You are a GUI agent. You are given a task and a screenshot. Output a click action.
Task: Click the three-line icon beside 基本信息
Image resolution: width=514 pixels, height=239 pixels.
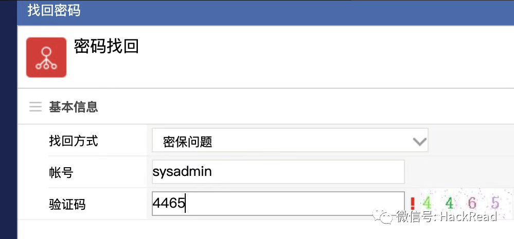coord(36,107)
